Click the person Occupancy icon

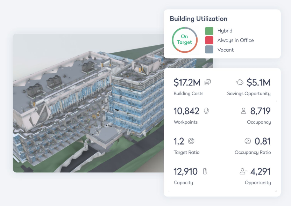[243, 111]
